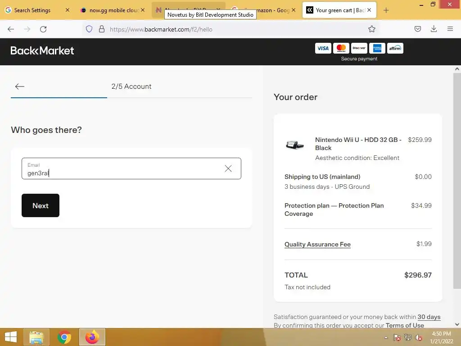461x346 pixels.
Task: Click the Protection plan coverage label
Action: click(x=334, y=210)
